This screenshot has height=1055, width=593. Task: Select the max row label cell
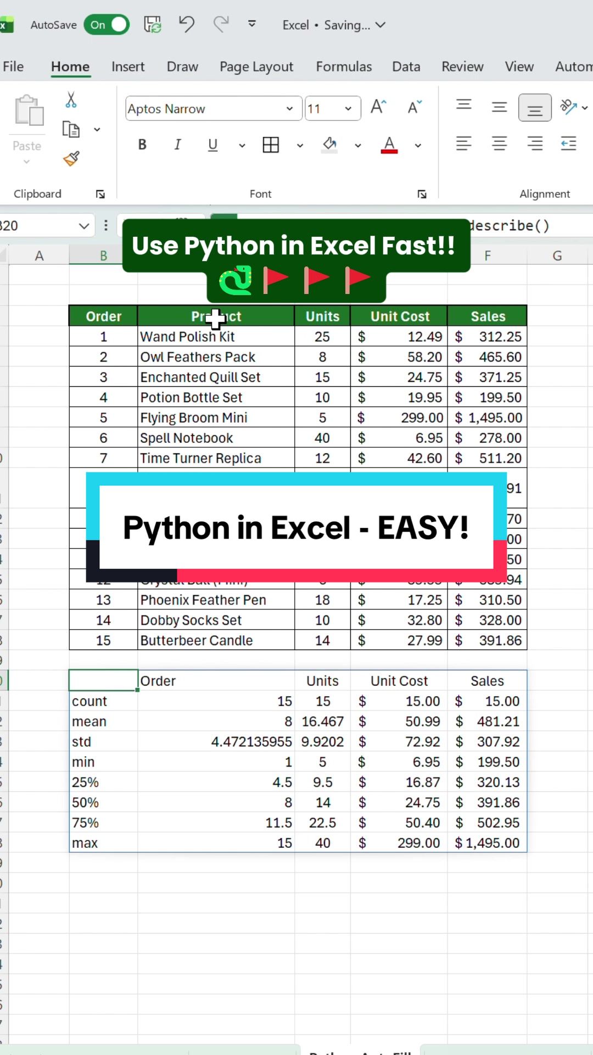coord(103,843)
